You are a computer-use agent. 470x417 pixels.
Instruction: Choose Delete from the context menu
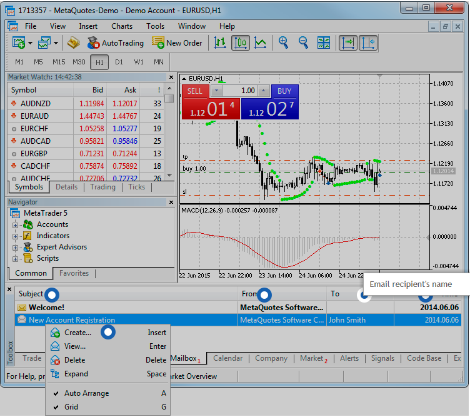(108, 360)
